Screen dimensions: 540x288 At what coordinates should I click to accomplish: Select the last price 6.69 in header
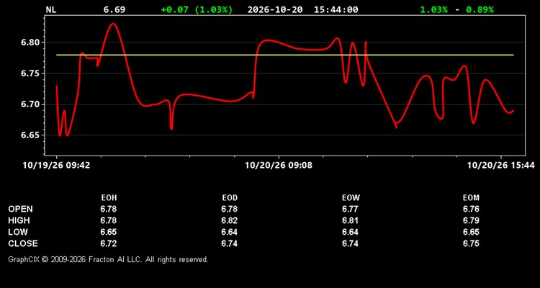tap(114, 9)
